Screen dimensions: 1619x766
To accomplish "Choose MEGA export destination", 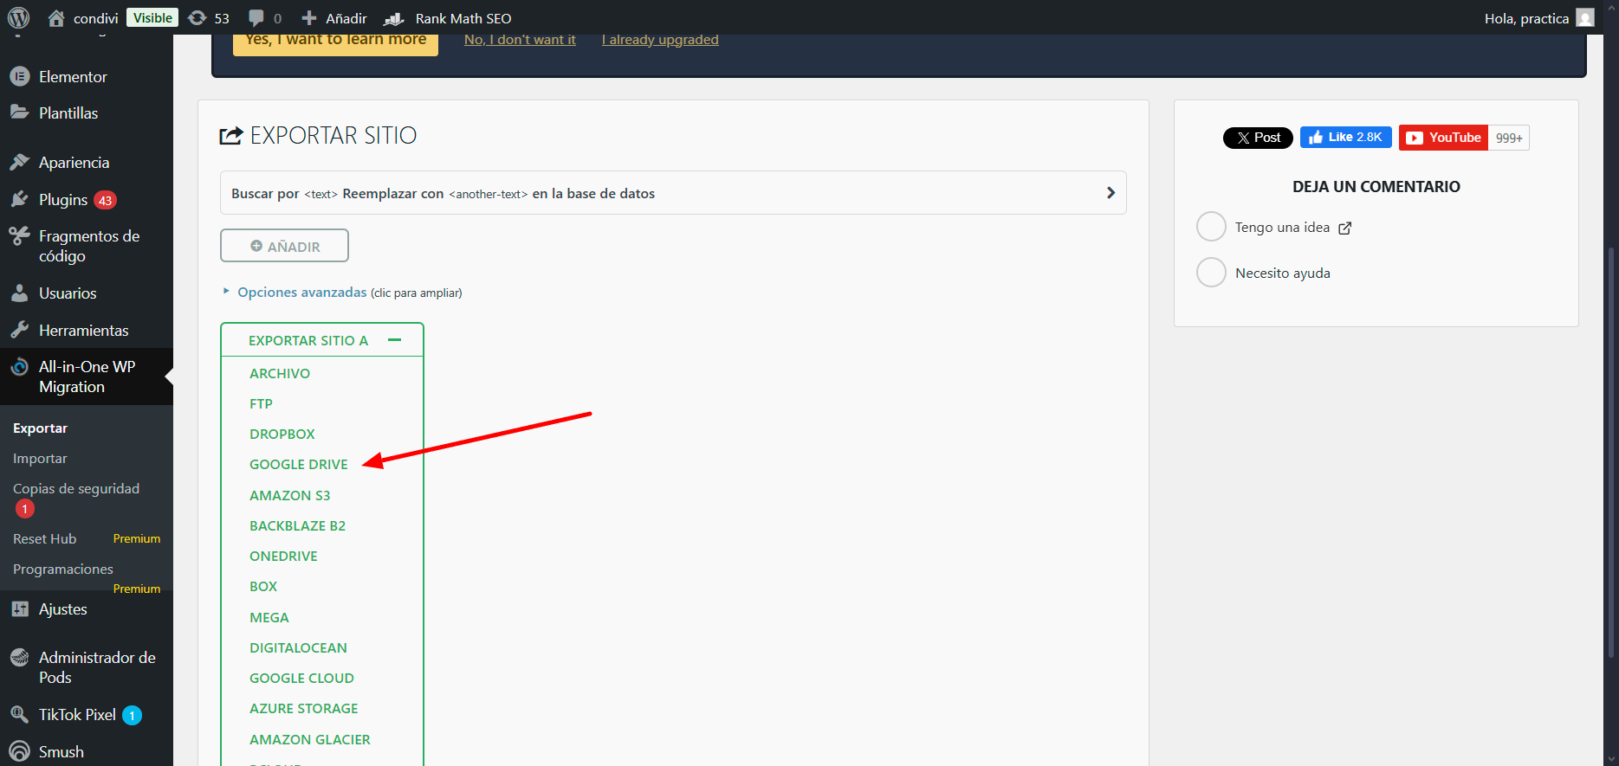I will 269,617.
